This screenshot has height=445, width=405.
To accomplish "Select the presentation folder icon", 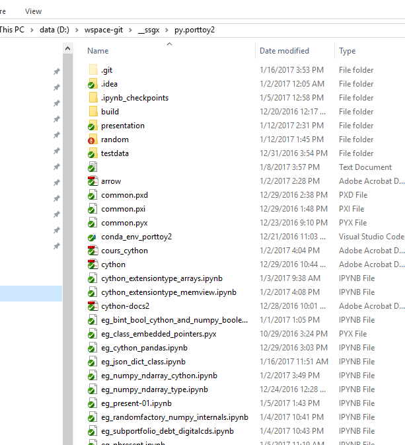I will [x=92, y=126].
